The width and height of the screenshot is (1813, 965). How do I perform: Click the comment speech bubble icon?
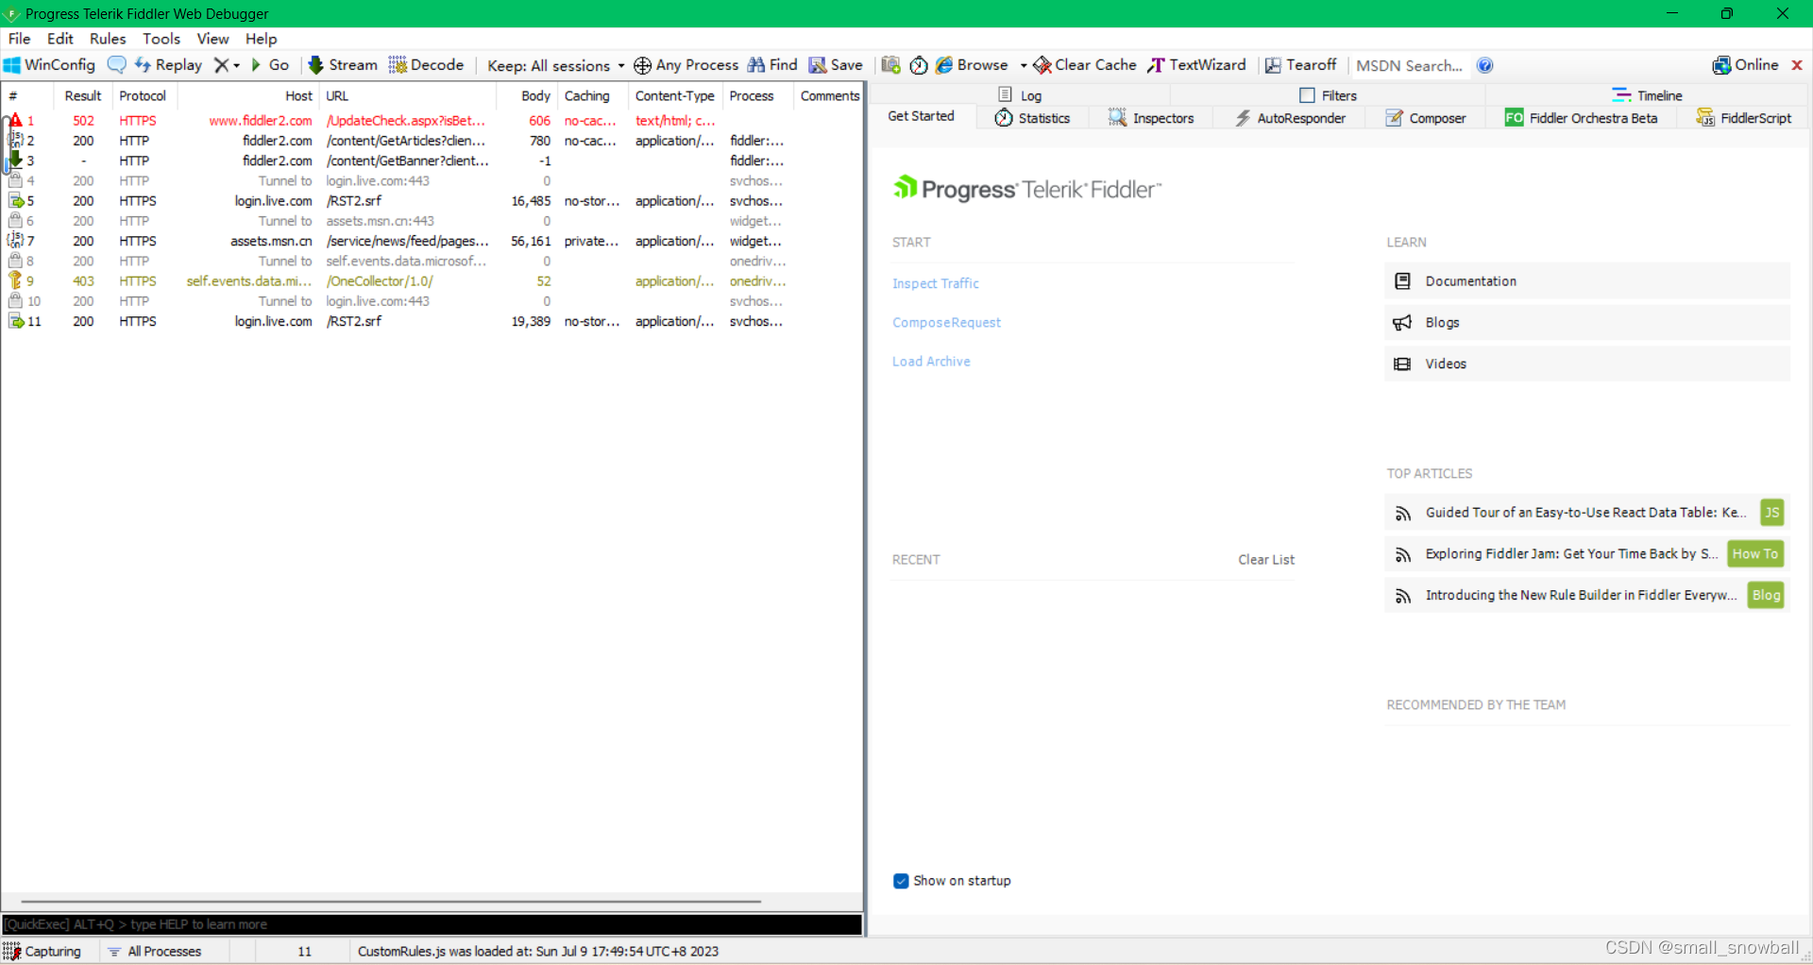(x=116, y=65)
